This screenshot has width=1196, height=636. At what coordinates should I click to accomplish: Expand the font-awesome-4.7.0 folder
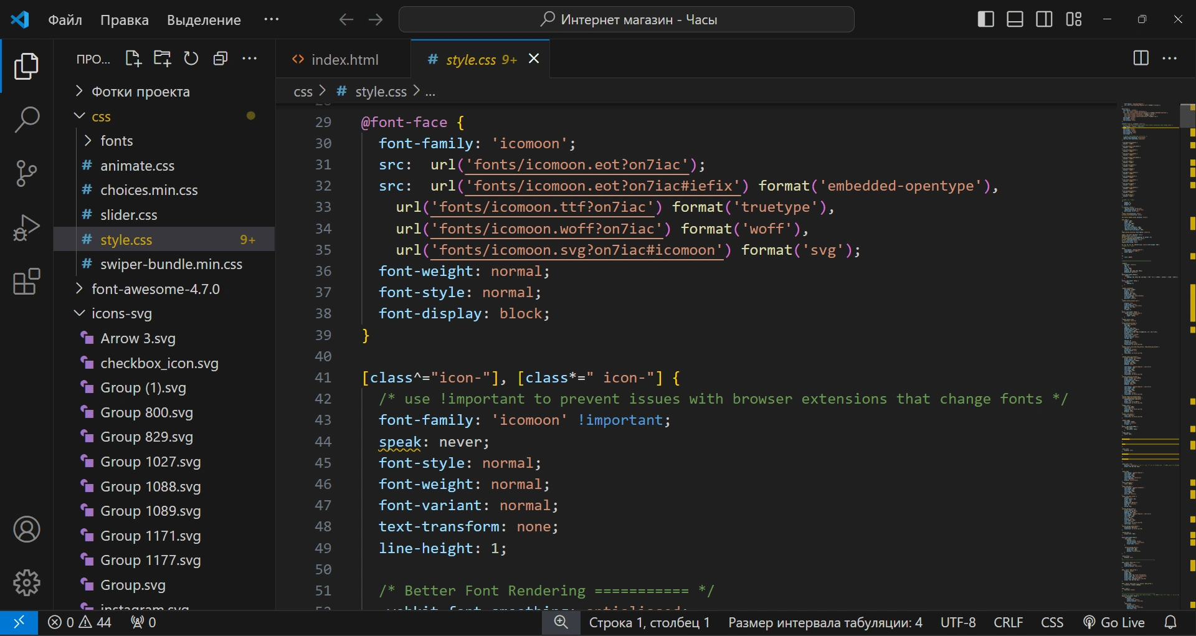pyautogui.click(x=155, y=289)
